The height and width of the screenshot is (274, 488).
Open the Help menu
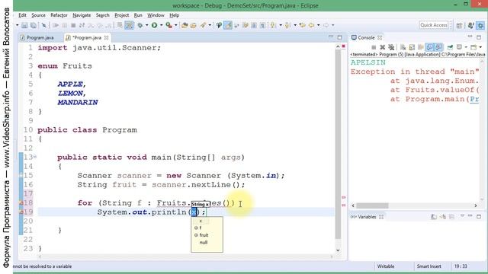175,15
